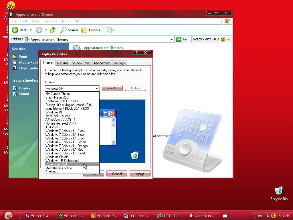293x220 pixels.
Task: Click the Mouse Pointers icon
Action: (15, 62)
